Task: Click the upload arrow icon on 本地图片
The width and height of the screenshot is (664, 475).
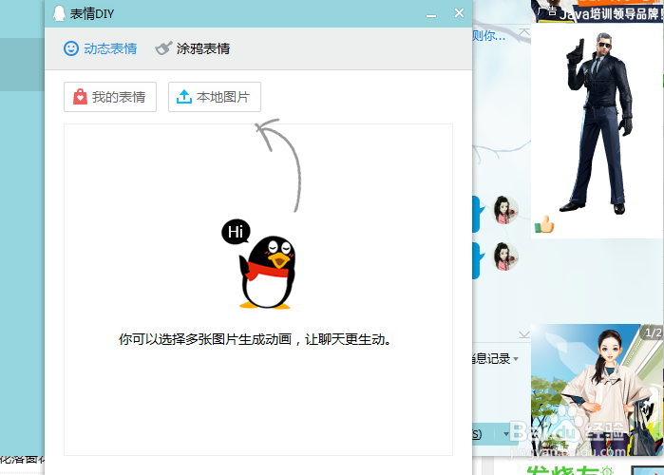Action: 184,97
